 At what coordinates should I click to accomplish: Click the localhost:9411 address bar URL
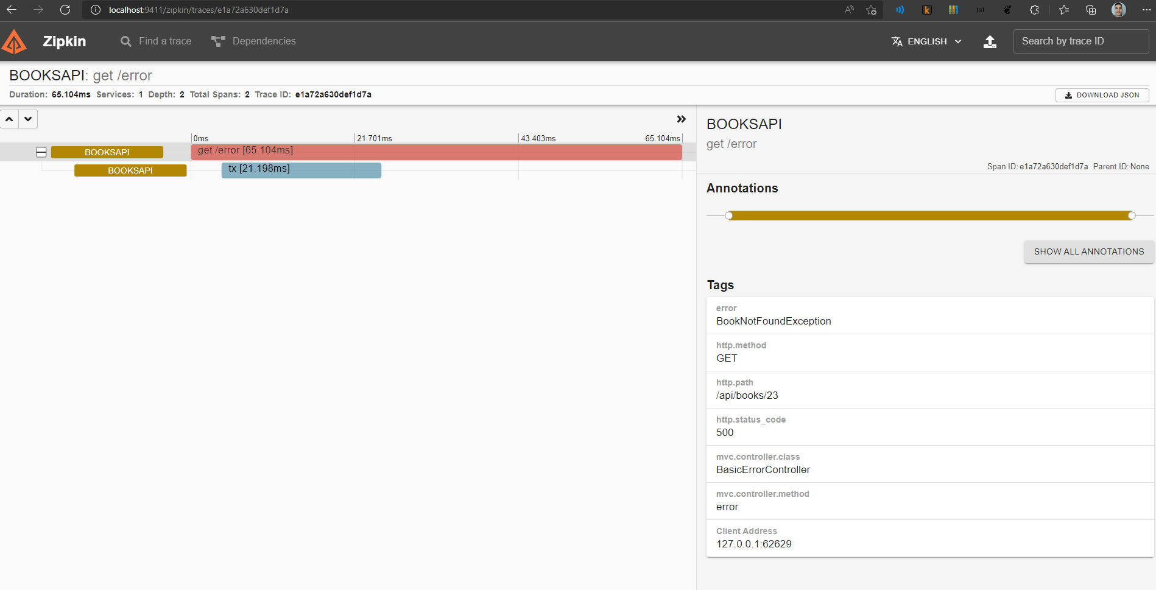(199, 10)
